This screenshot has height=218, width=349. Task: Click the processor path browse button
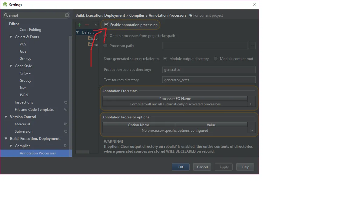point(252,46)
